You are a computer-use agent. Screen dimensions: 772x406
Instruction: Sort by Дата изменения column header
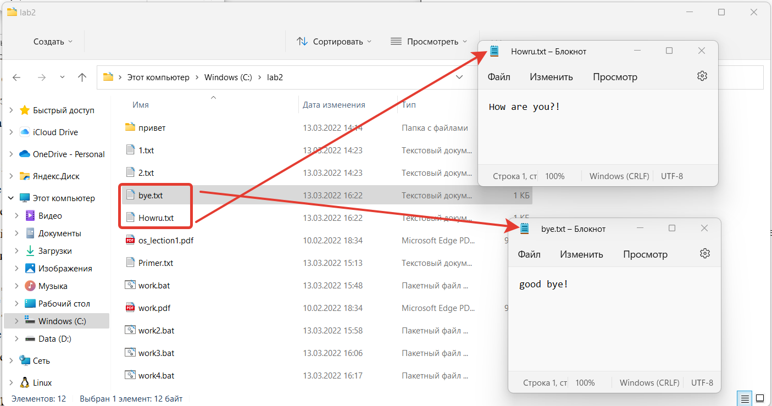[x=334, y=104]
